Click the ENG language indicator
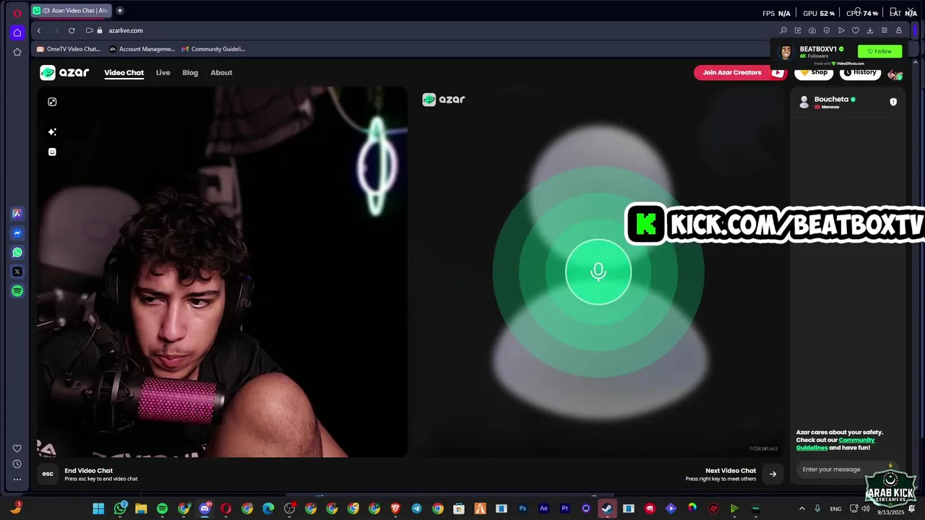The height and width of the screenshot is (520, 925). (835, 509)
